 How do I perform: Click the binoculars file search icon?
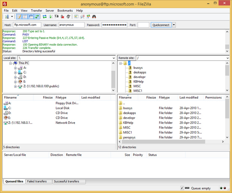[94, 17]
